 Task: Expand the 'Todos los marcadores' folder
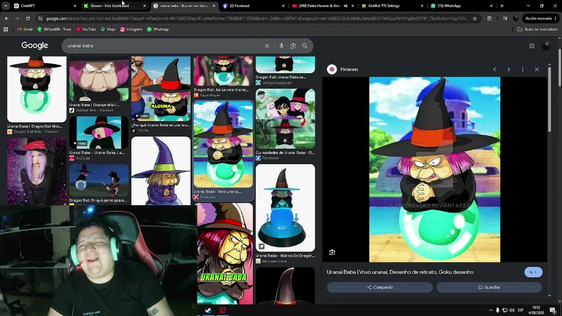537,29
